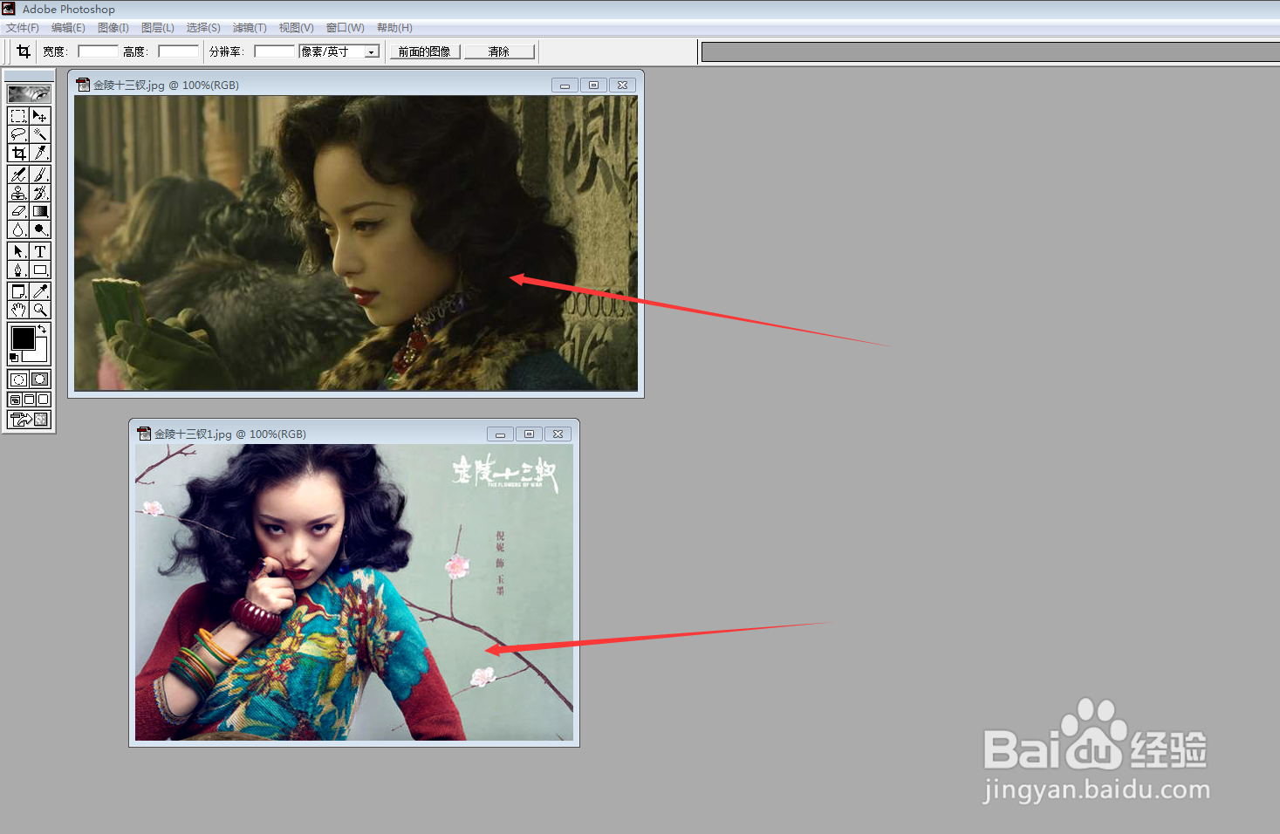Click the Adobe Online eye image in toolbox

point(29,93)
